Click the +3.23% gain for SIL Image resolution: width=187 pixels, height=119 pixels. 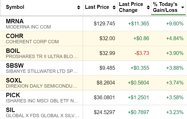175,112
